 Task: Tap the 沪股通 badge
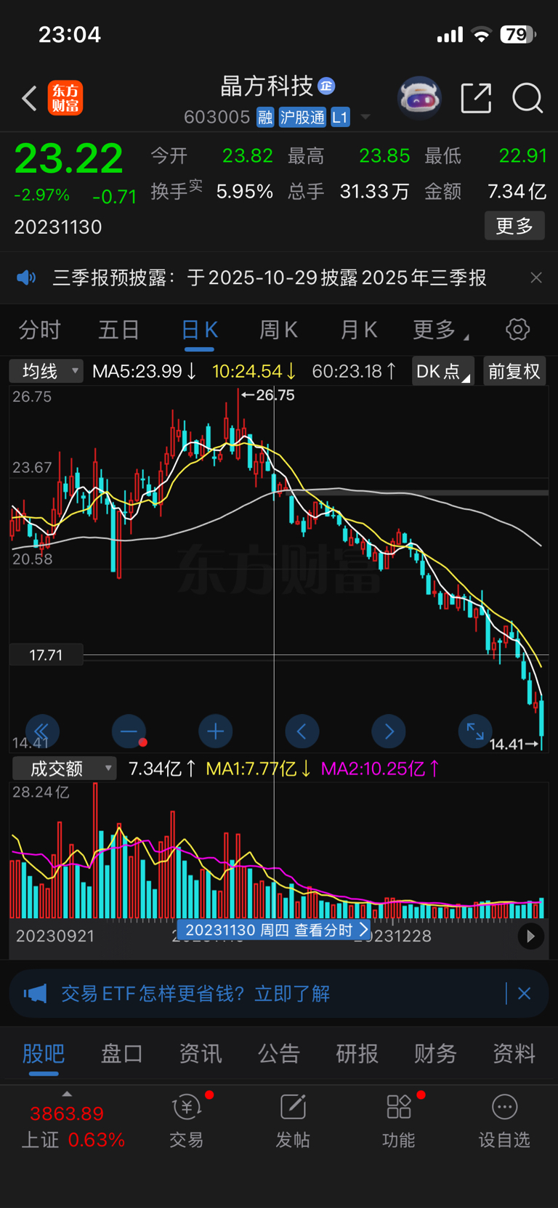point(302,117)
